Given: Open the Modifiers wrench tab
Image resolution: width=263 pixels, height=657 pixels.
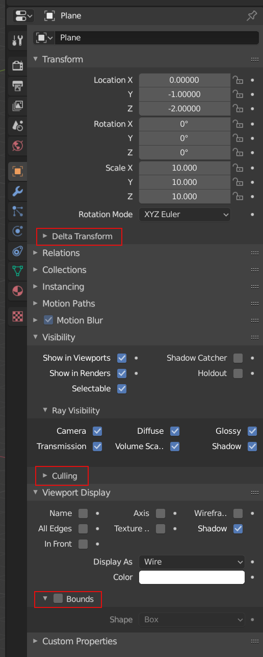Looking at the screenshot, I should coord(18,191).
